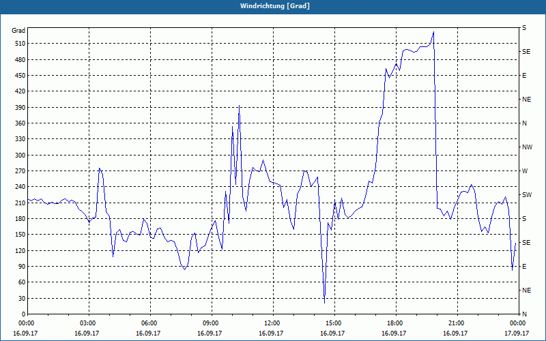This screenshot has height=341, width=546.
Task: Select the "17.09.17" date label
Action: 517,333
